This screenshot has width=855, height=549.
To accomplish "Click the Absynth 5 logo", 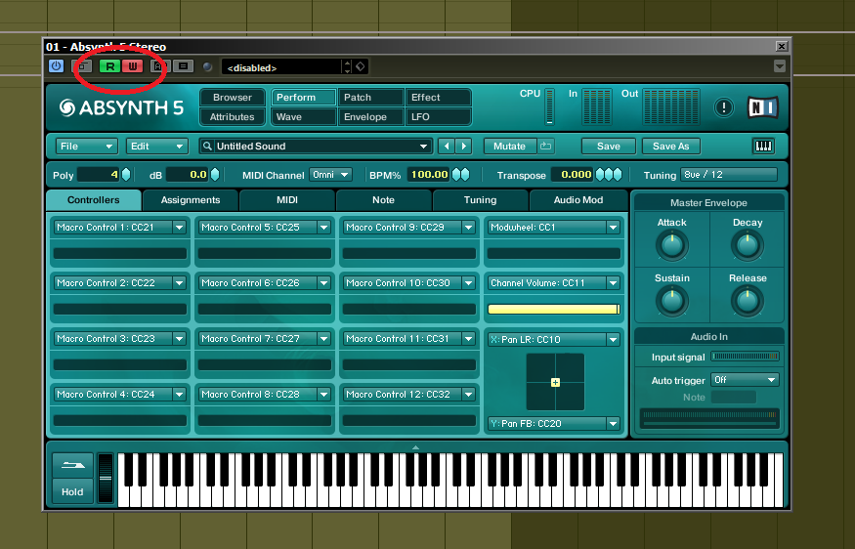I will 121,108.
